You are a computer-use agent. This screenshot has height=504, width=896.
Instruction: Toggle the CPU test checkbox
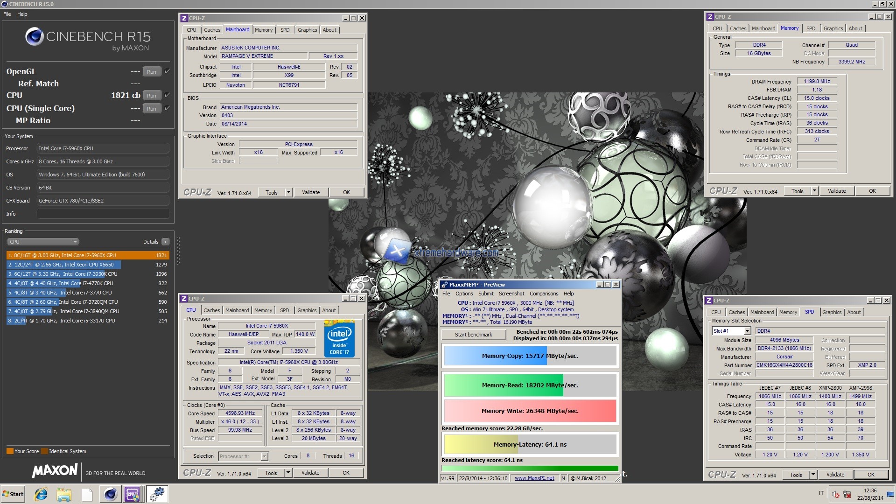(167, 95)
